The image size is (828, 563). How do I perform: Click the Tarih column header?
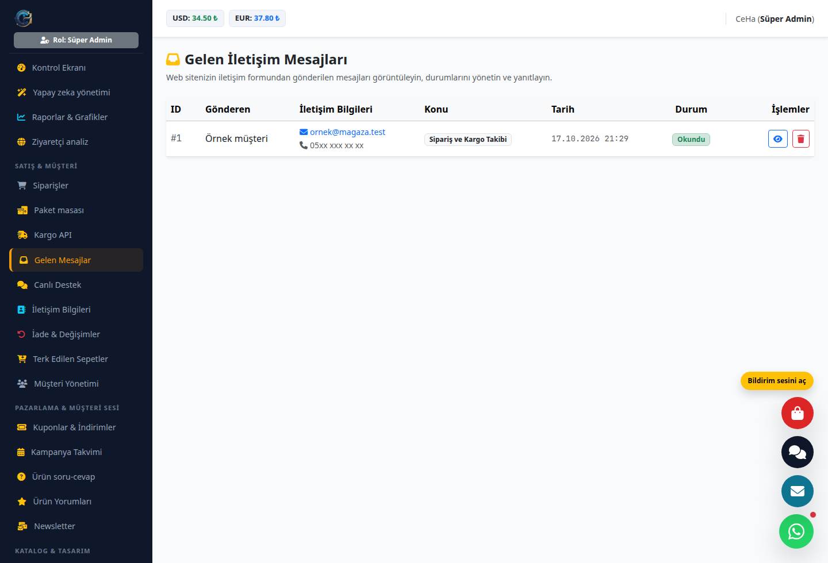(x=563, y=109)
